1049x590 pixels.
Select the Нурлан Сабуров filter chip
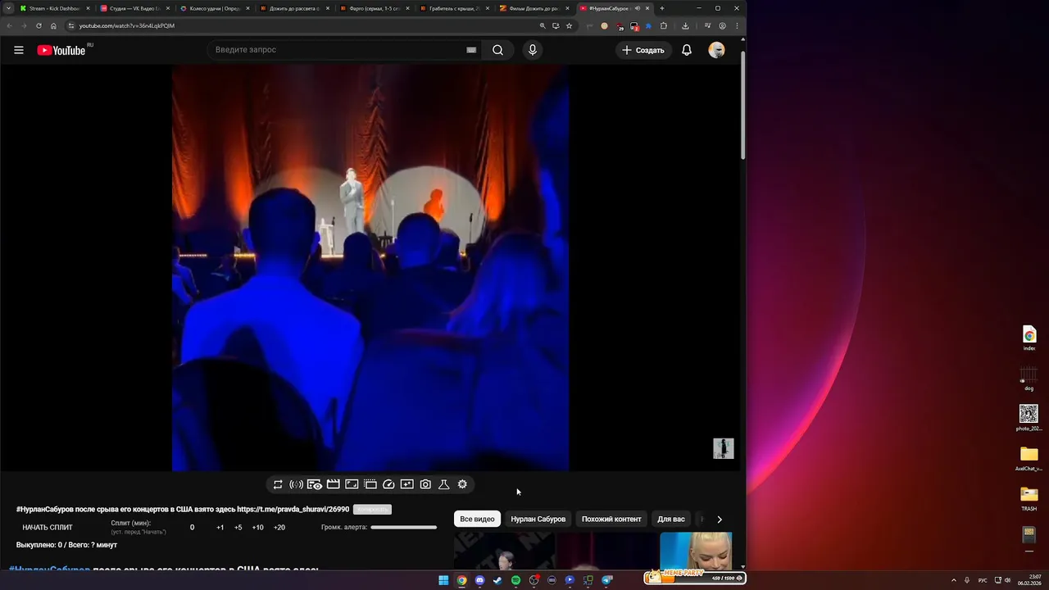click(538, 519)
